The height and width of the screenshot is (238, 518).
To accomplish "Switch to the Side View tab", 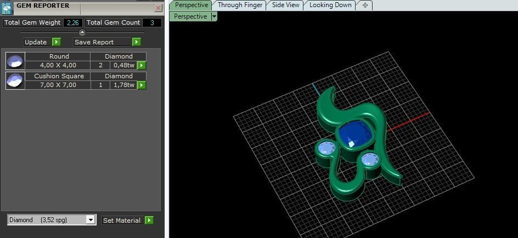I will pos(285,5).
